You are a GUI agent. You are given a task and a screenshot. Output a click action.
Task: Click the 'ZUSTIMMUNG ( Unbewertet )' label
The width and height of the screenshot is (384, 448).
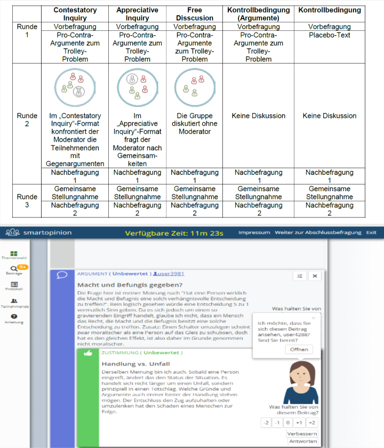point(142,353)
